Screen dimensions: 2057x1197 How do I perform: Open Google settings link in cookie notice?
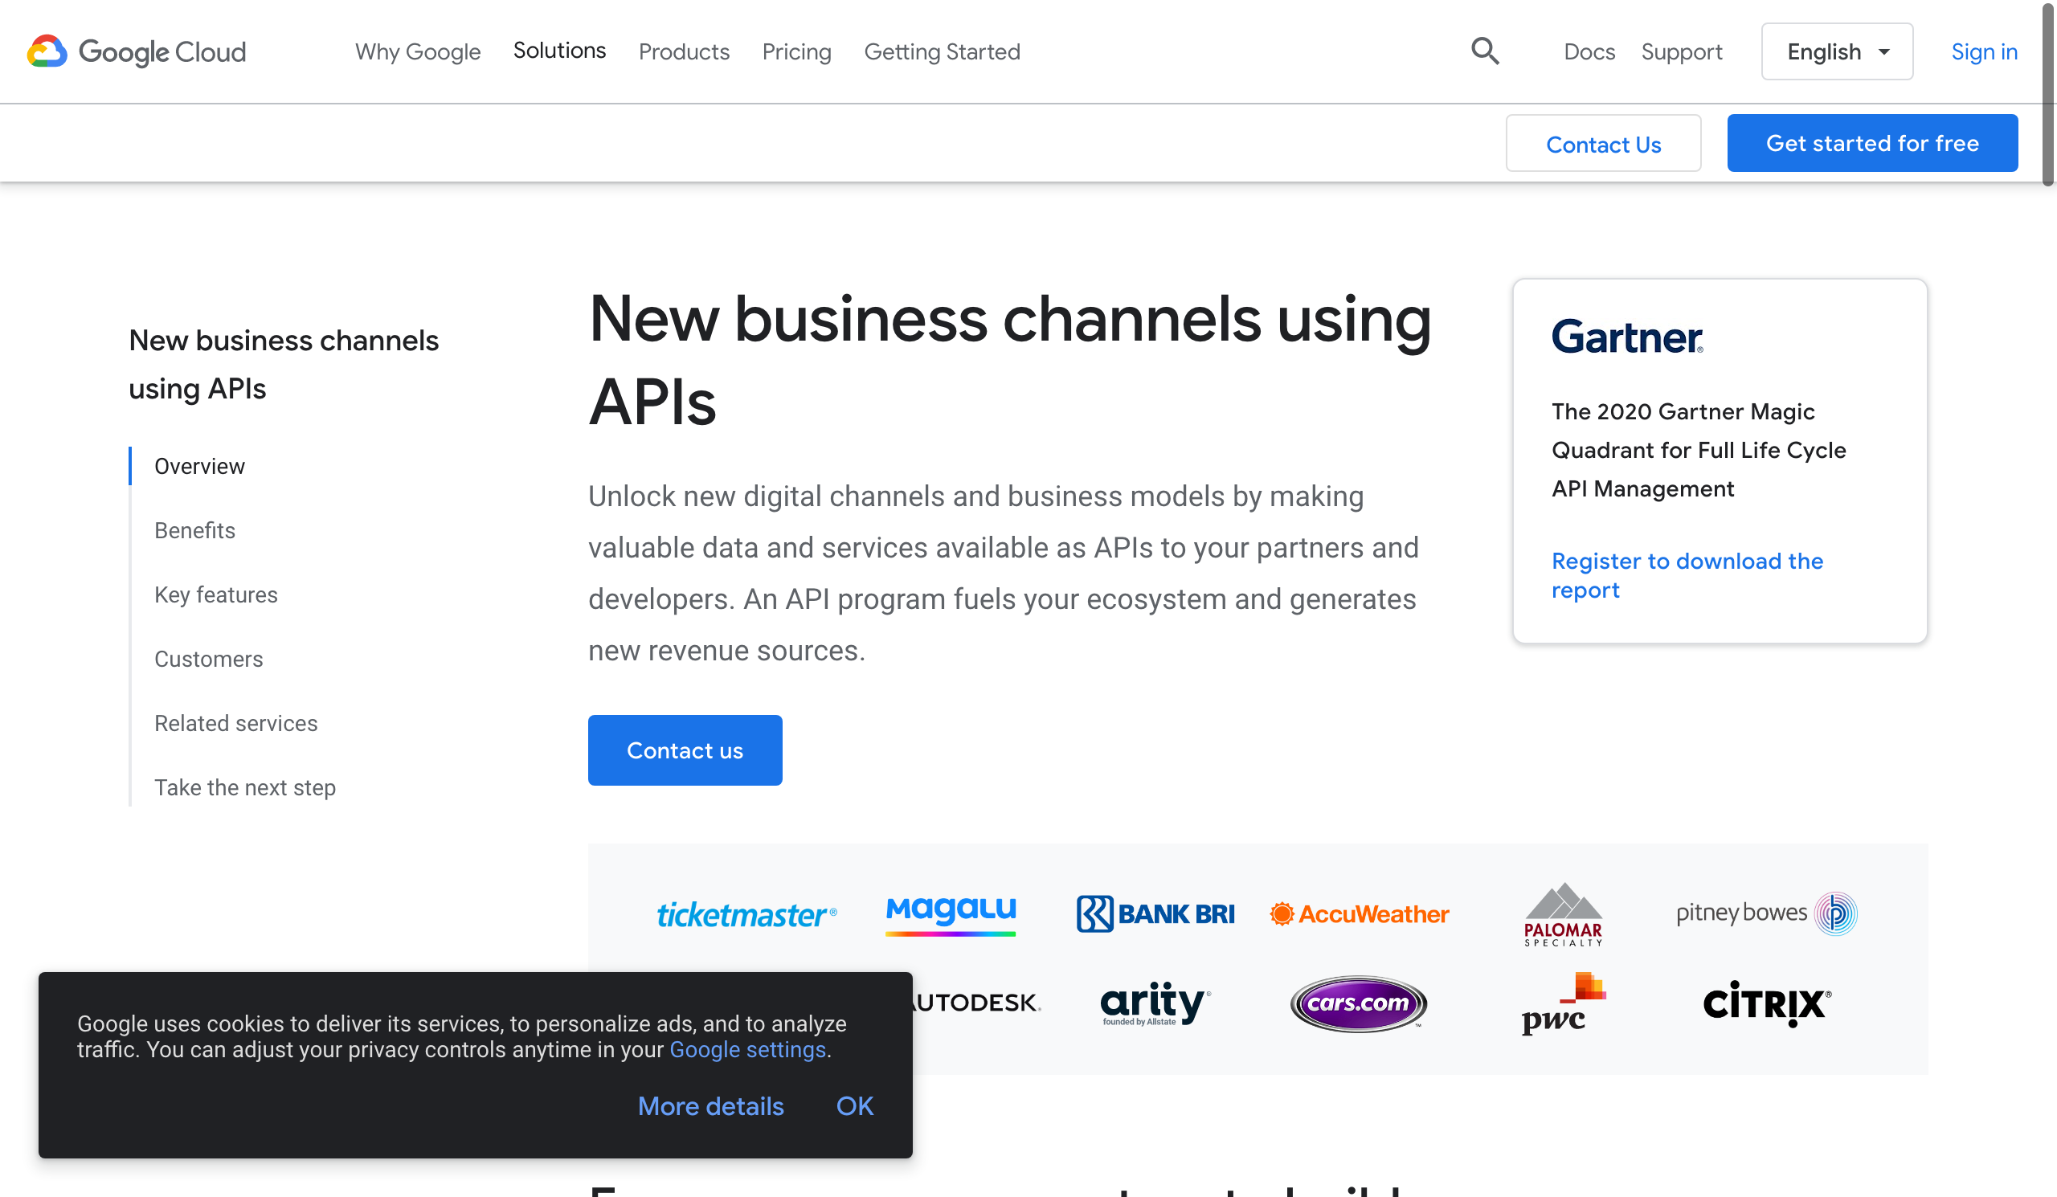[748, 1049]
